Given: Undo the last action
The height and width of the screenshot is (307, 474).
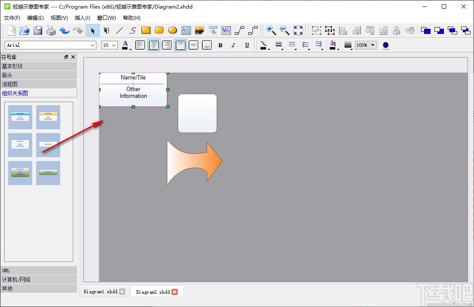Looking at the screenshot, I should (x=65, y=30).
